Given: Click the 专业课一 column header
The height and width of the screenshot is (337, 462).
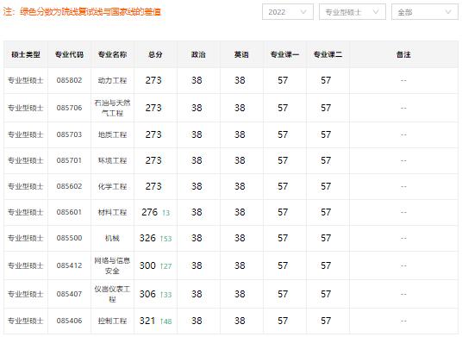Looking at the screenshot, I should (284, 55).
